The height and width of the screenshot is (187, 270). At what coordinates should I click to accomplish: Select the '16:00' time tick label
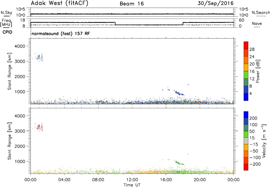166,180
